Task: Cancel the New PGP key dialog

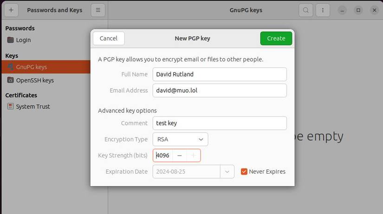Action: click(x=109, y=38)
